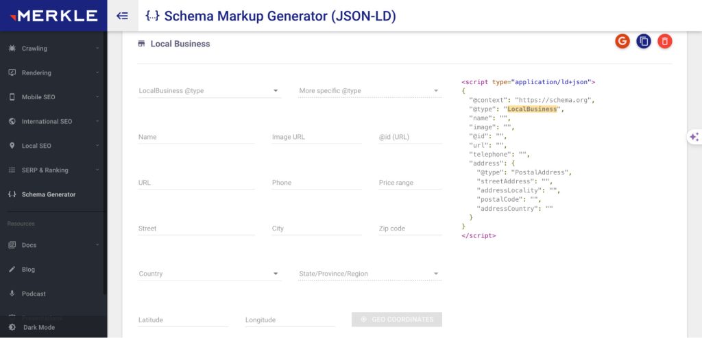Open the Mobile SEO menu item
This screenshot has width=702, height=338.
[53, 97]
